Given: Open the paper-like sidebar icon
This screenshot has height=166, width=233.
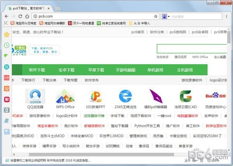Looking at the screenshot, I should point(7,121).
